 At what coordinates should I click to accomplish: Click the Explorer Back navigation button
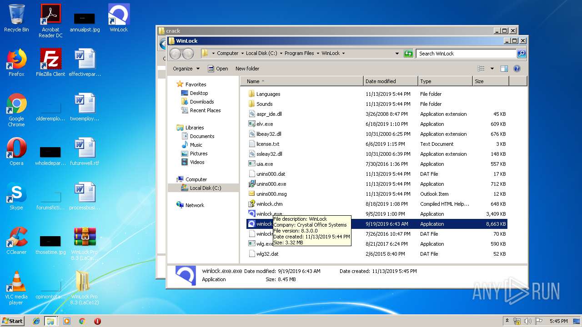coord(175,54)
